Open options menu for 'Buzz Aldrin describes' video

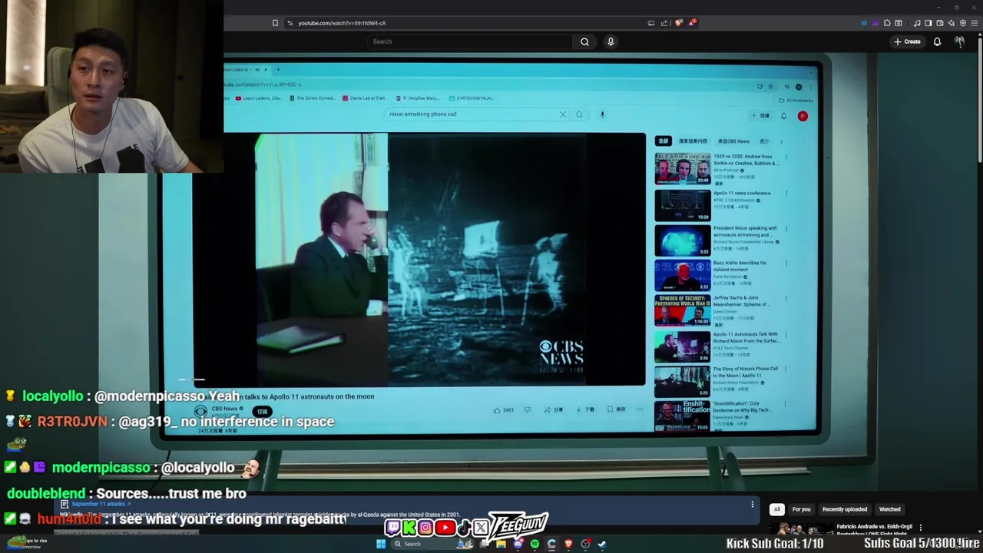click(786, 263)
